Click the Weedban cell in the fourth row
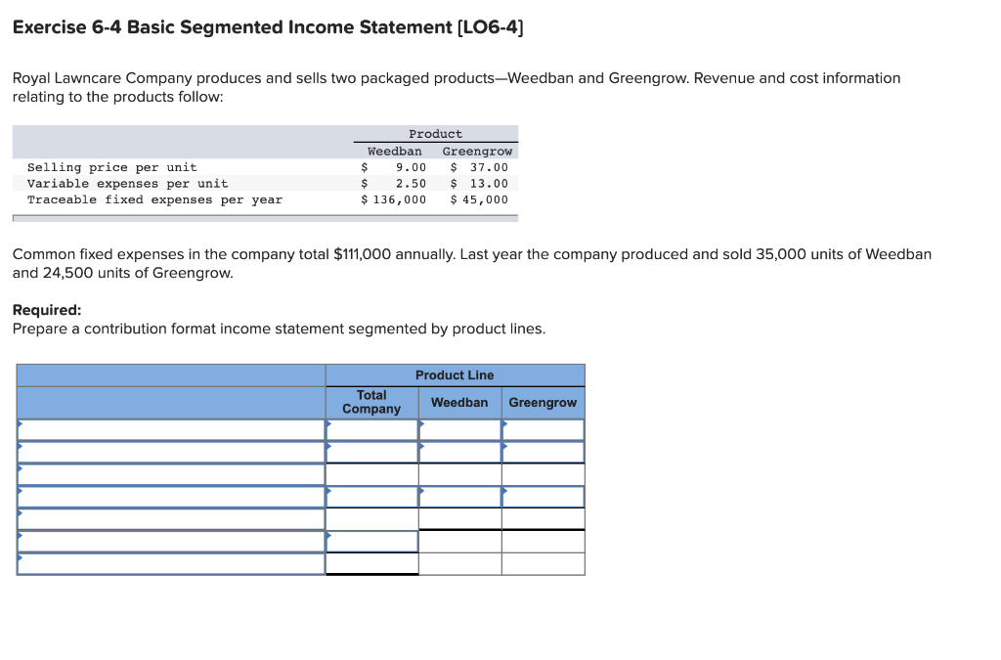The height and width of the screenshot is (660, 1001). pos(459,496)
